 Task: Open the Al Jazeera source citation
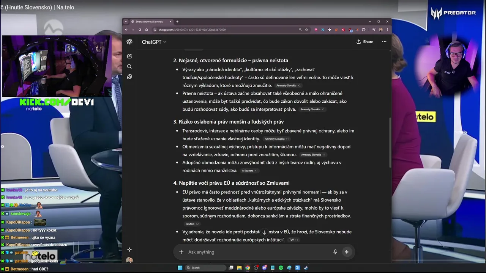pos(249,171)
